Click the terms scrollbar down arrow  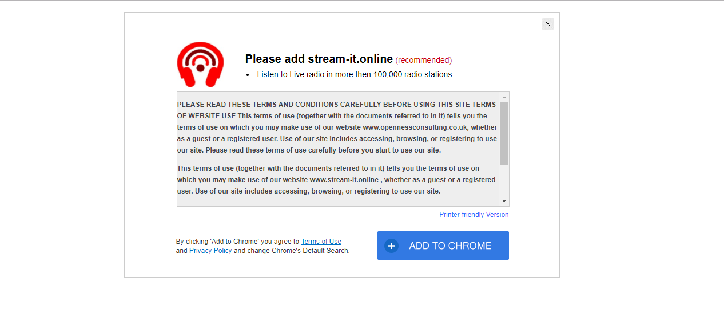[504, 201]
